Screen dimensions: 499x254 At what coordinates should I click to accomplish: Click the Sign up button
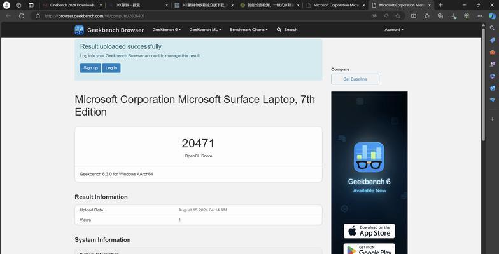pyautogui.click(x=90, y=68)
